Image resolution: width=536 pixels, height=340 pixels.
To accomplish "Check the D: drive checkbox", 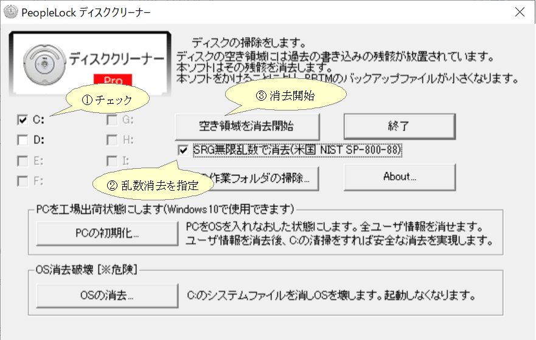I will click(23, 140).
